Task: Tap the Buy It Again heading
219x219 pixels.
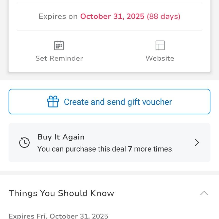Action: point(61,137)
